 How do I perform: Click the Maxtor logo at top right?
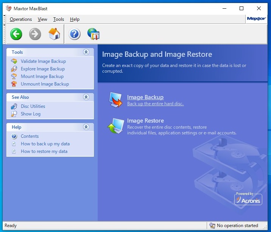point(256,19)
